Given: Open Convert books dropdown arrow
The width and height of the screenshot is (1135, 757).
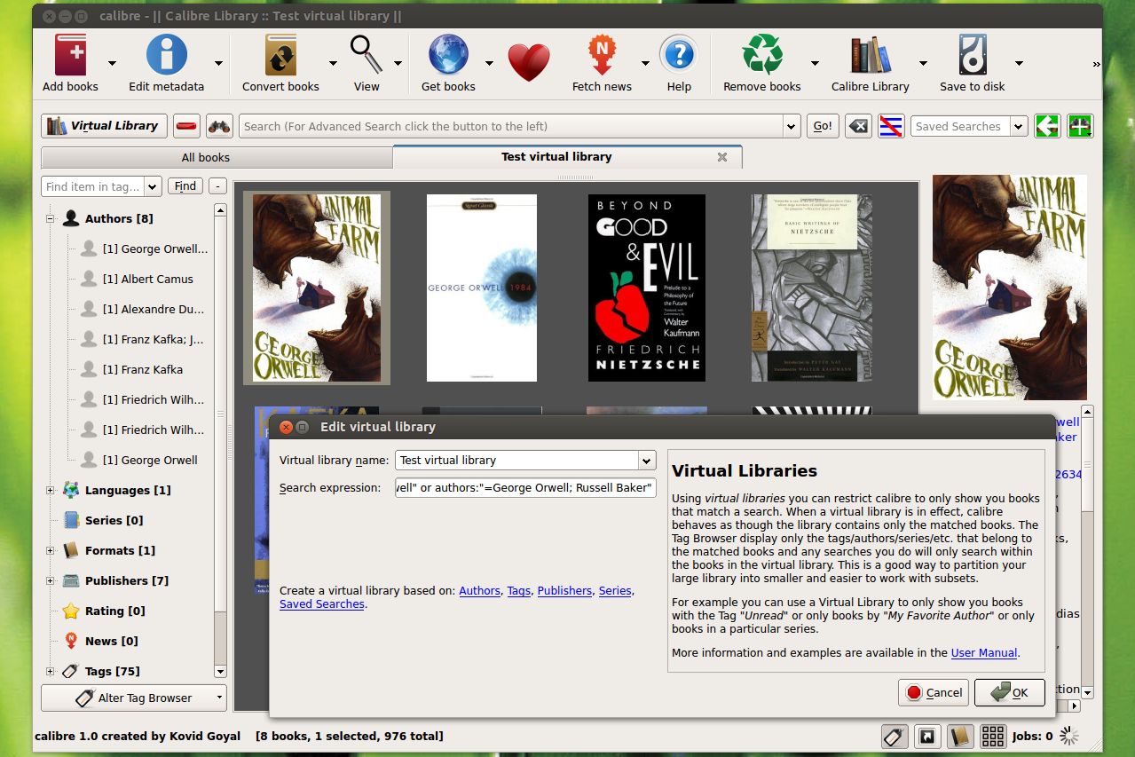Looking at the screenshot, I should [x=333, y=63].
